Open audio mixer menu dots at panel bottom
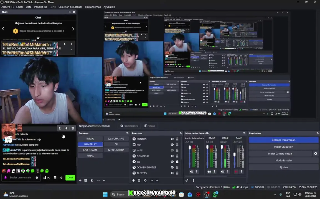The height and width of the screenshot is (199, 320). click(x=193, y=180)
